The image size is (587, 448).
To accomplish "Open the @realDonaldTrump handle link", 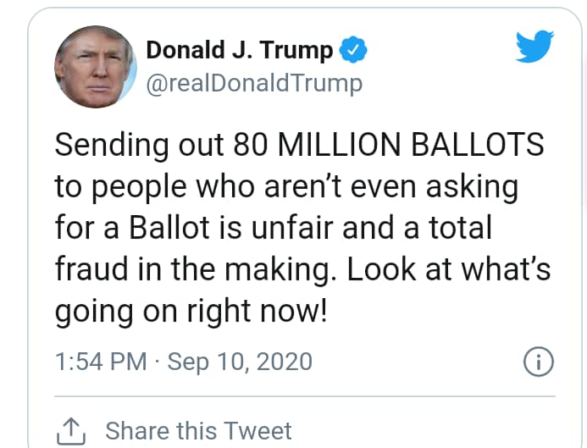I will click(x=254, y=84).
